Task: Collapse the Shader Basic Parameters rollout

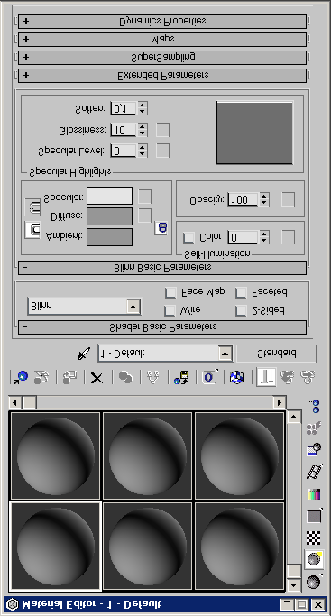Action: point(162,326)
